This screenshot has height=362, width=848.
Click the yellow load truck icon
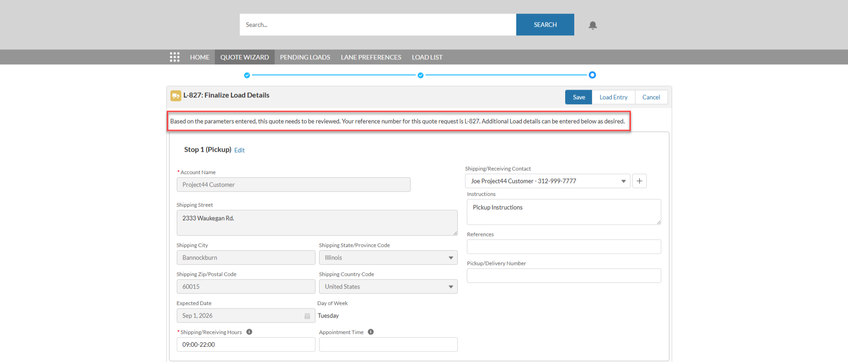click(175, 96)
